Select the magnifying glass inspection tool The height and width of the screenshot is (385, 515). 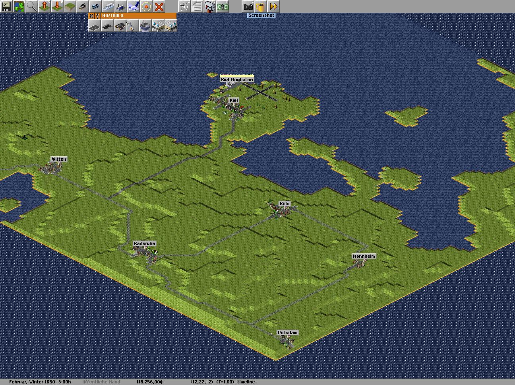point(32,6)
